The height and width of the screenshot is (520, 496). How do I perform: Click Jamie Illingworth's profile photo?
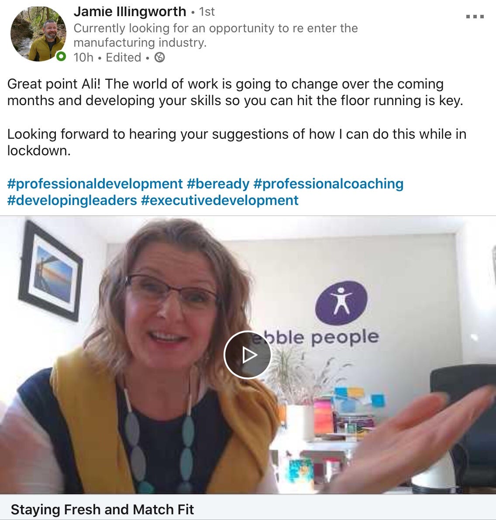pyautogui.click(x=38, y=34)
